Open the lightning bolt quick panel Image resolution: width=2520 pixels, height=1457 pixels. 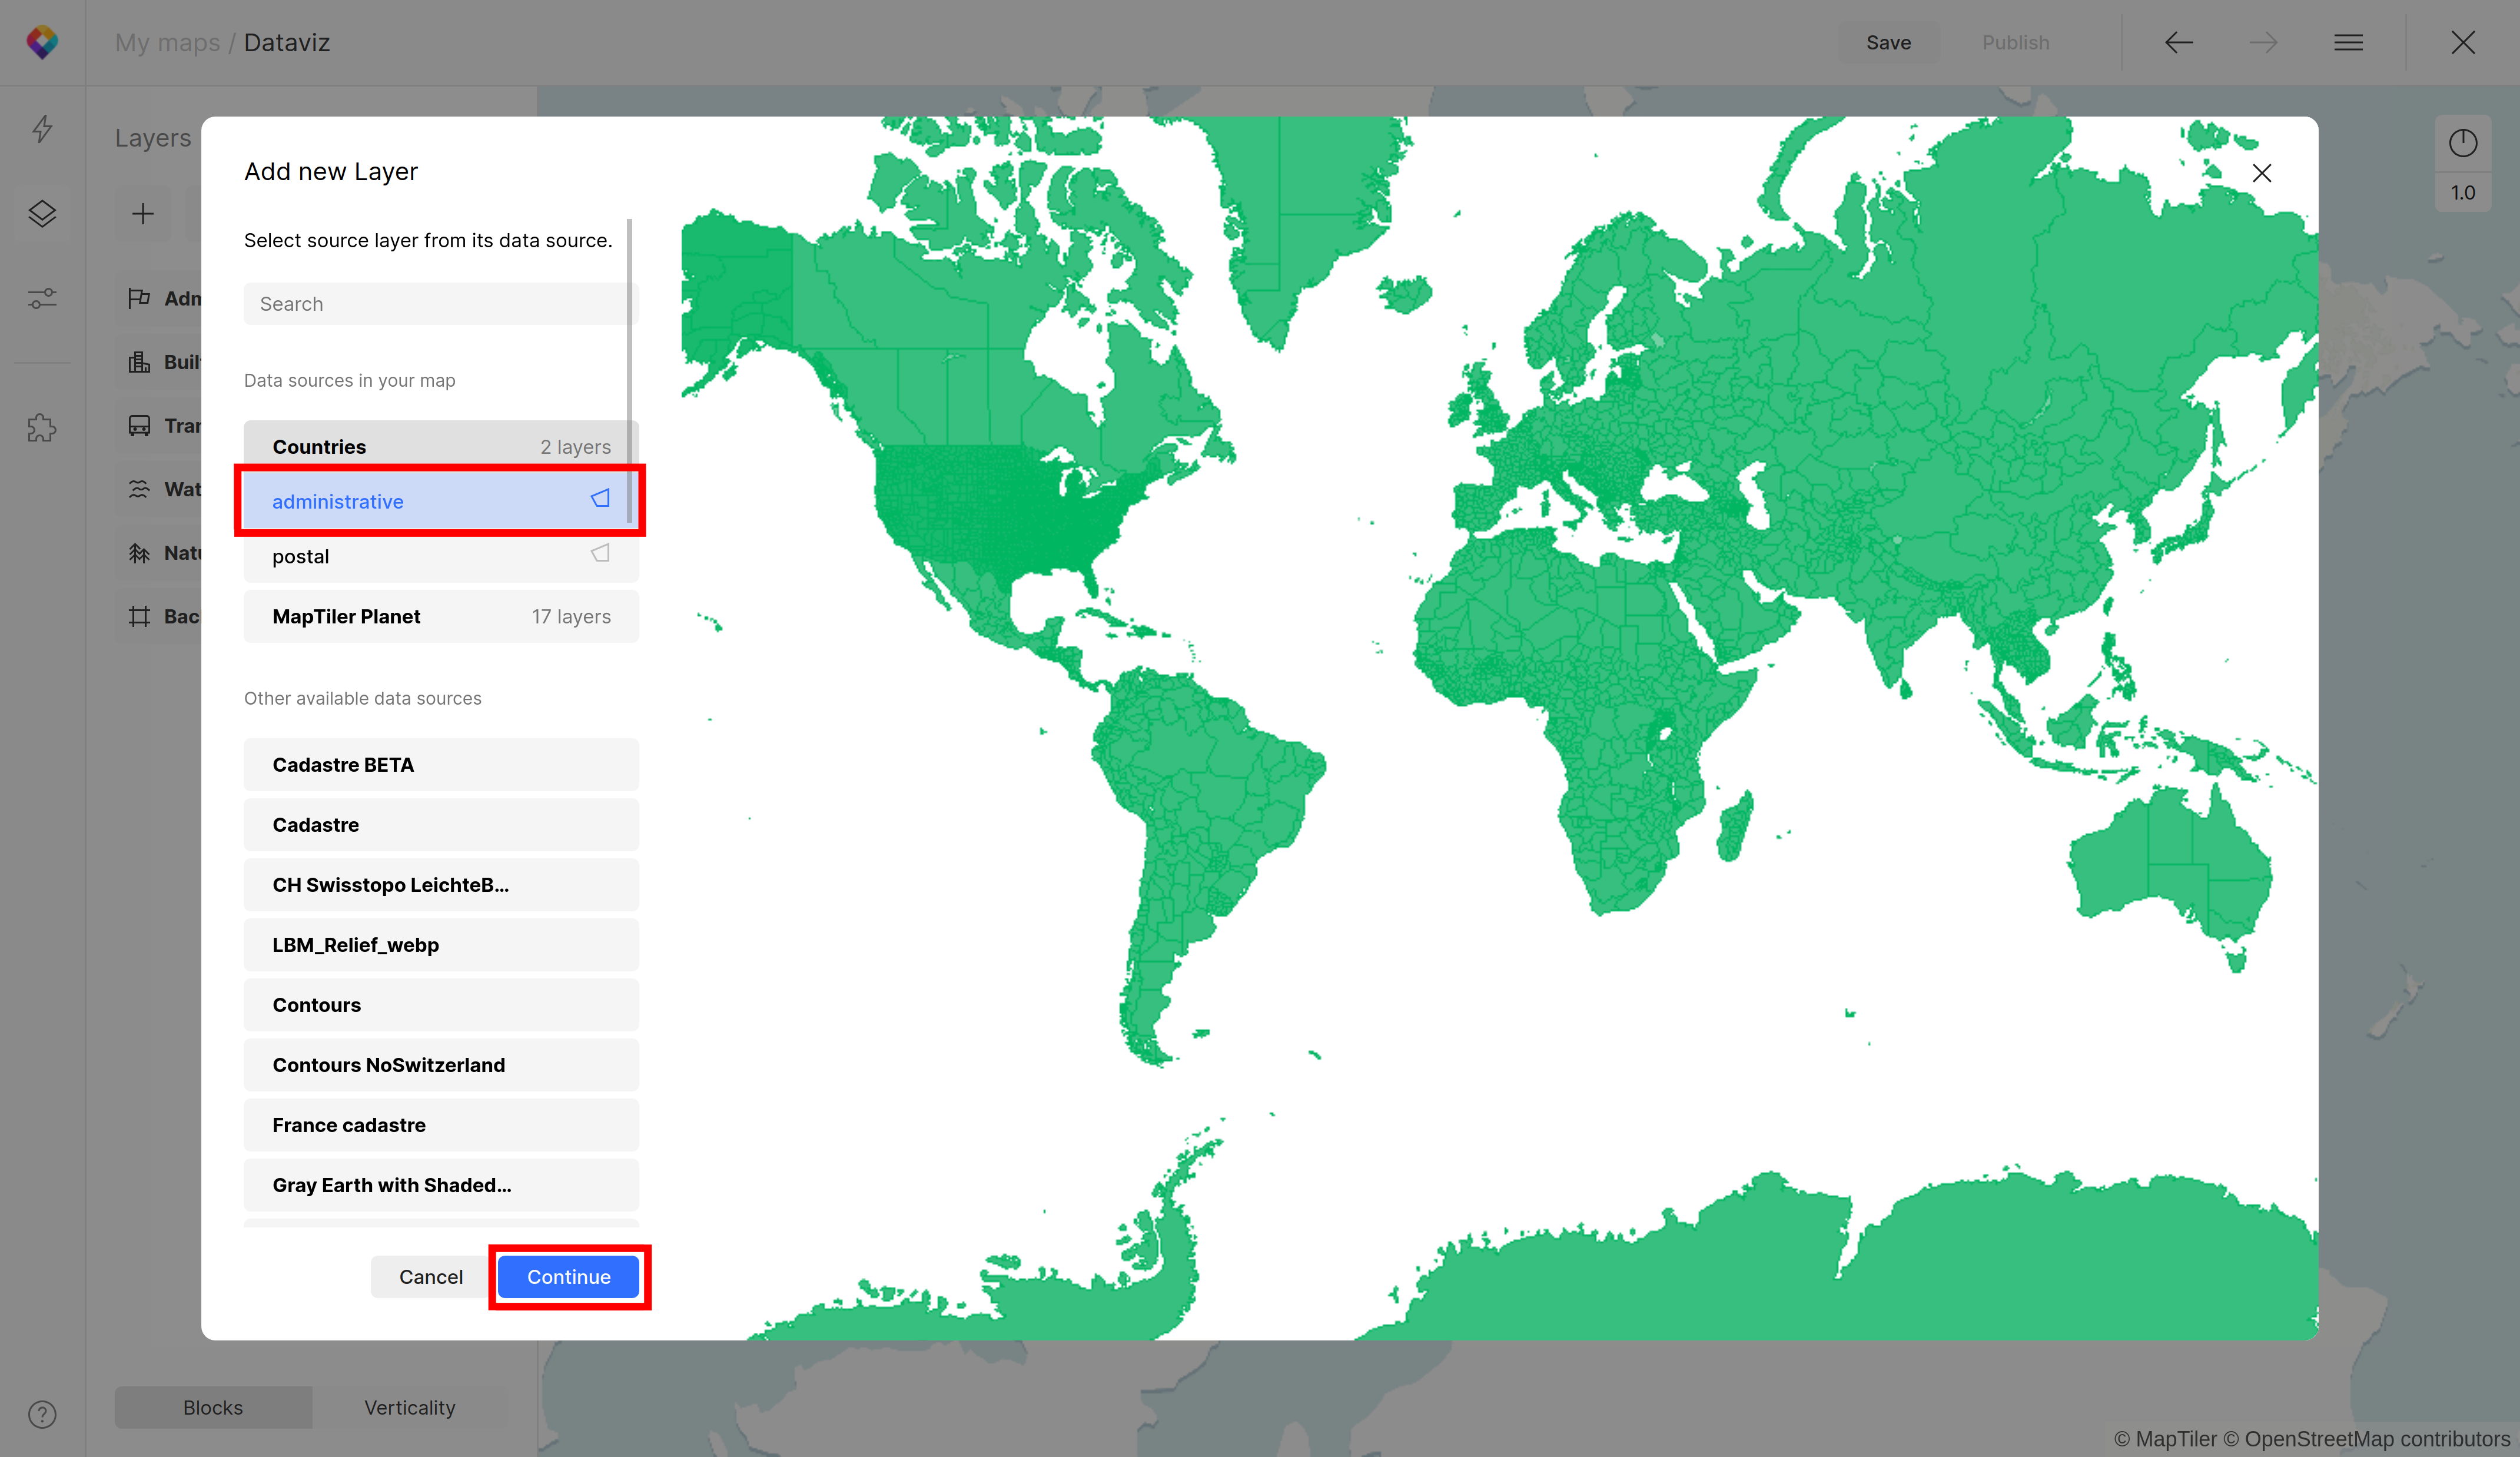coord(42,129)
